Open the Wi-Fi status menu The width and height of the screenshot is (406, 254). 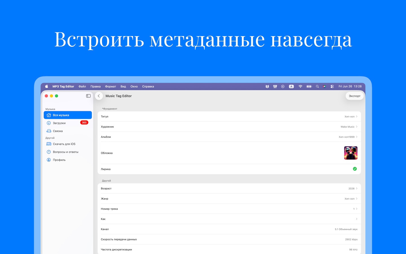300,86
